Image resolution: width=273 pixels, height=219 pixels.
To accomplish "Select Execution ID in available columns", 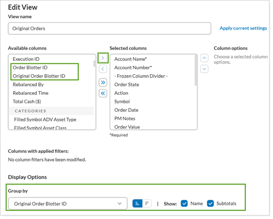I will 27,59.
